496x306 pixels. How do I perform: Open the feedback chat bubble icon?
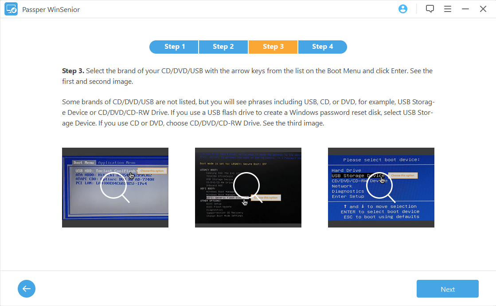pyautogui.click(x=430, y=9)
